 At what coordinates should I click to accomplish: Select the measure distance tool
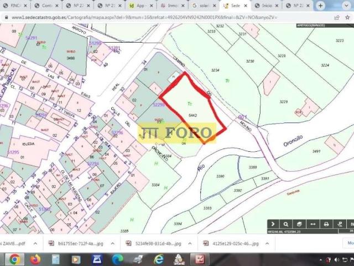313,224
